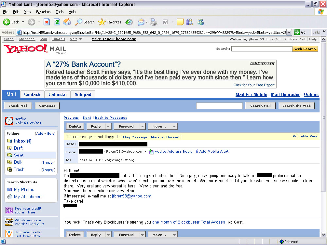The height and width of the screenshot is (245, 327).
Task: Click the IE Back arrow icon
Action: 7,22
